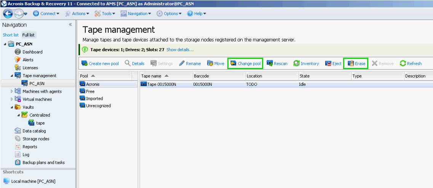Switch to the Short list view
The height and width of the screenshot is (188, 433).
click(11, 35)
